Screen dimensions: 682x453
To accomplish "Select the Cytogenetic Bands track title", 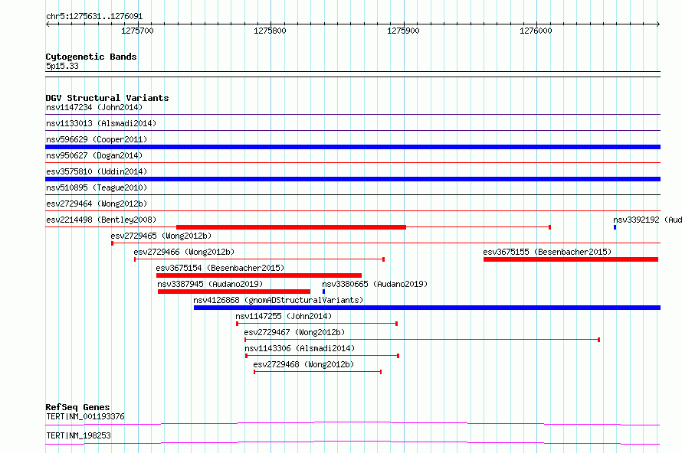I will coord(91,57).
